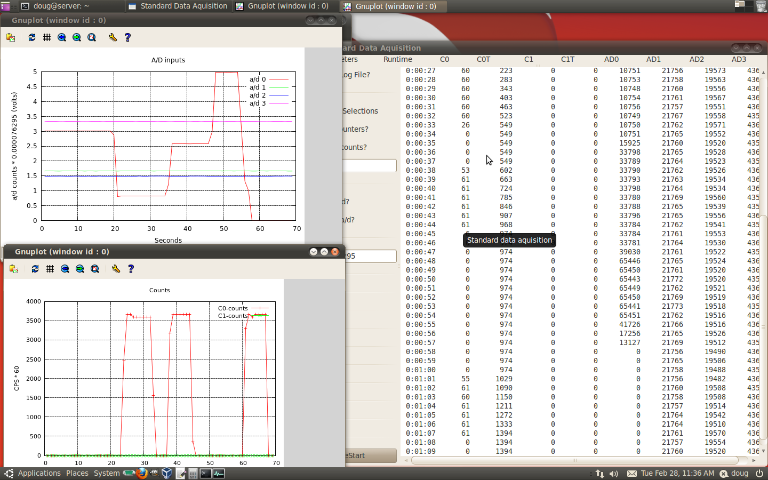
Task: Click legend entry C0-counts in Counts plot
Action: click(x=233, y=308)
